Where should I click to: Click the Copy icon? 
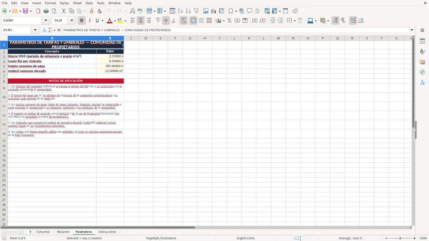point(71,11)
